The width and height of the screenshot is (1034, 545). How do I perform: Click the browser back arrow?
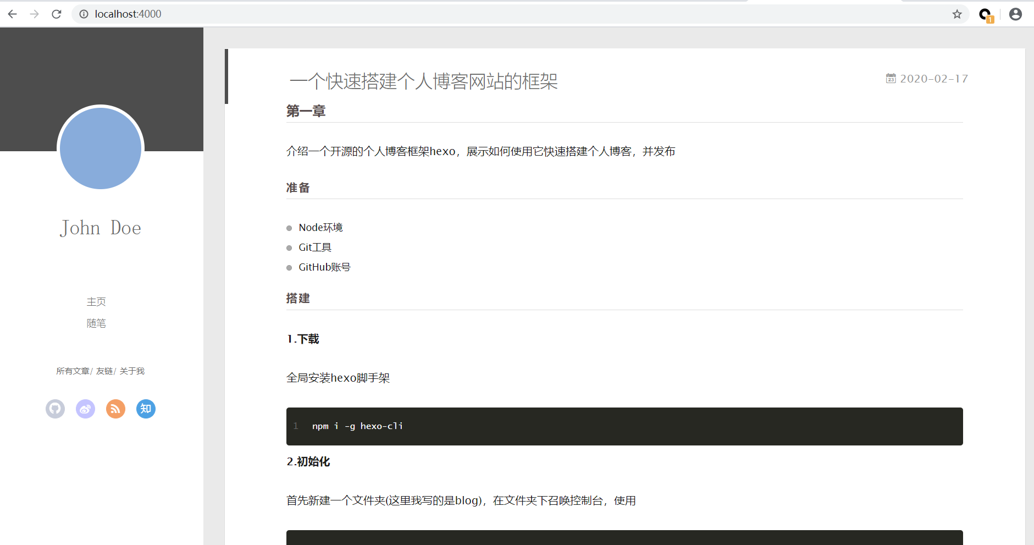[12, 14]
